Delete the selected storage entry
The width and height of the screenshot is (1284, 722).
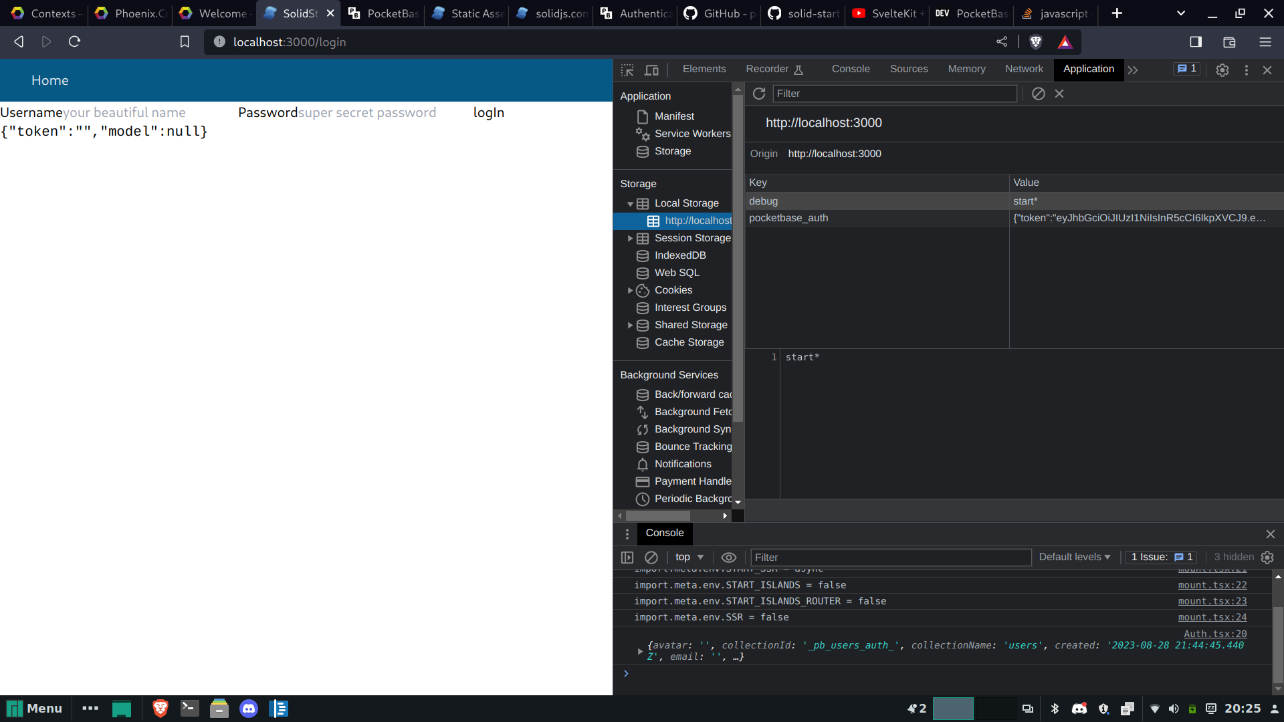pyautogui.click(x=1059, y=94)
